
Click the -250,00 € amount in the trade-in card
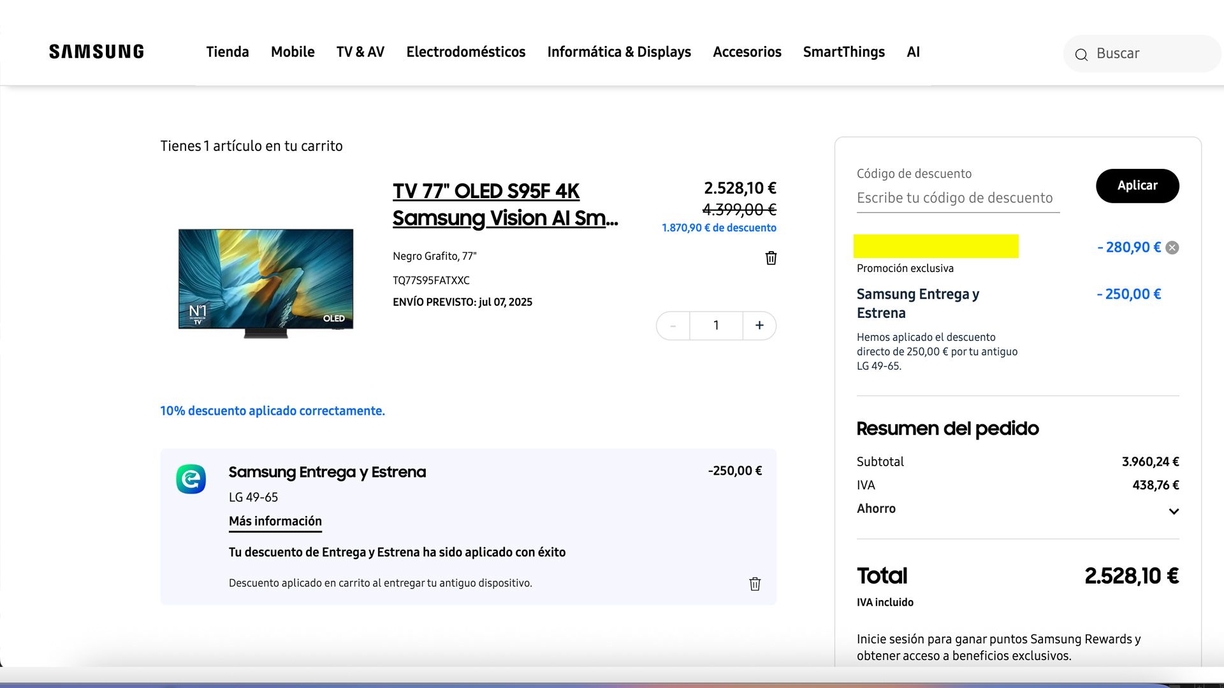[735, 471]
